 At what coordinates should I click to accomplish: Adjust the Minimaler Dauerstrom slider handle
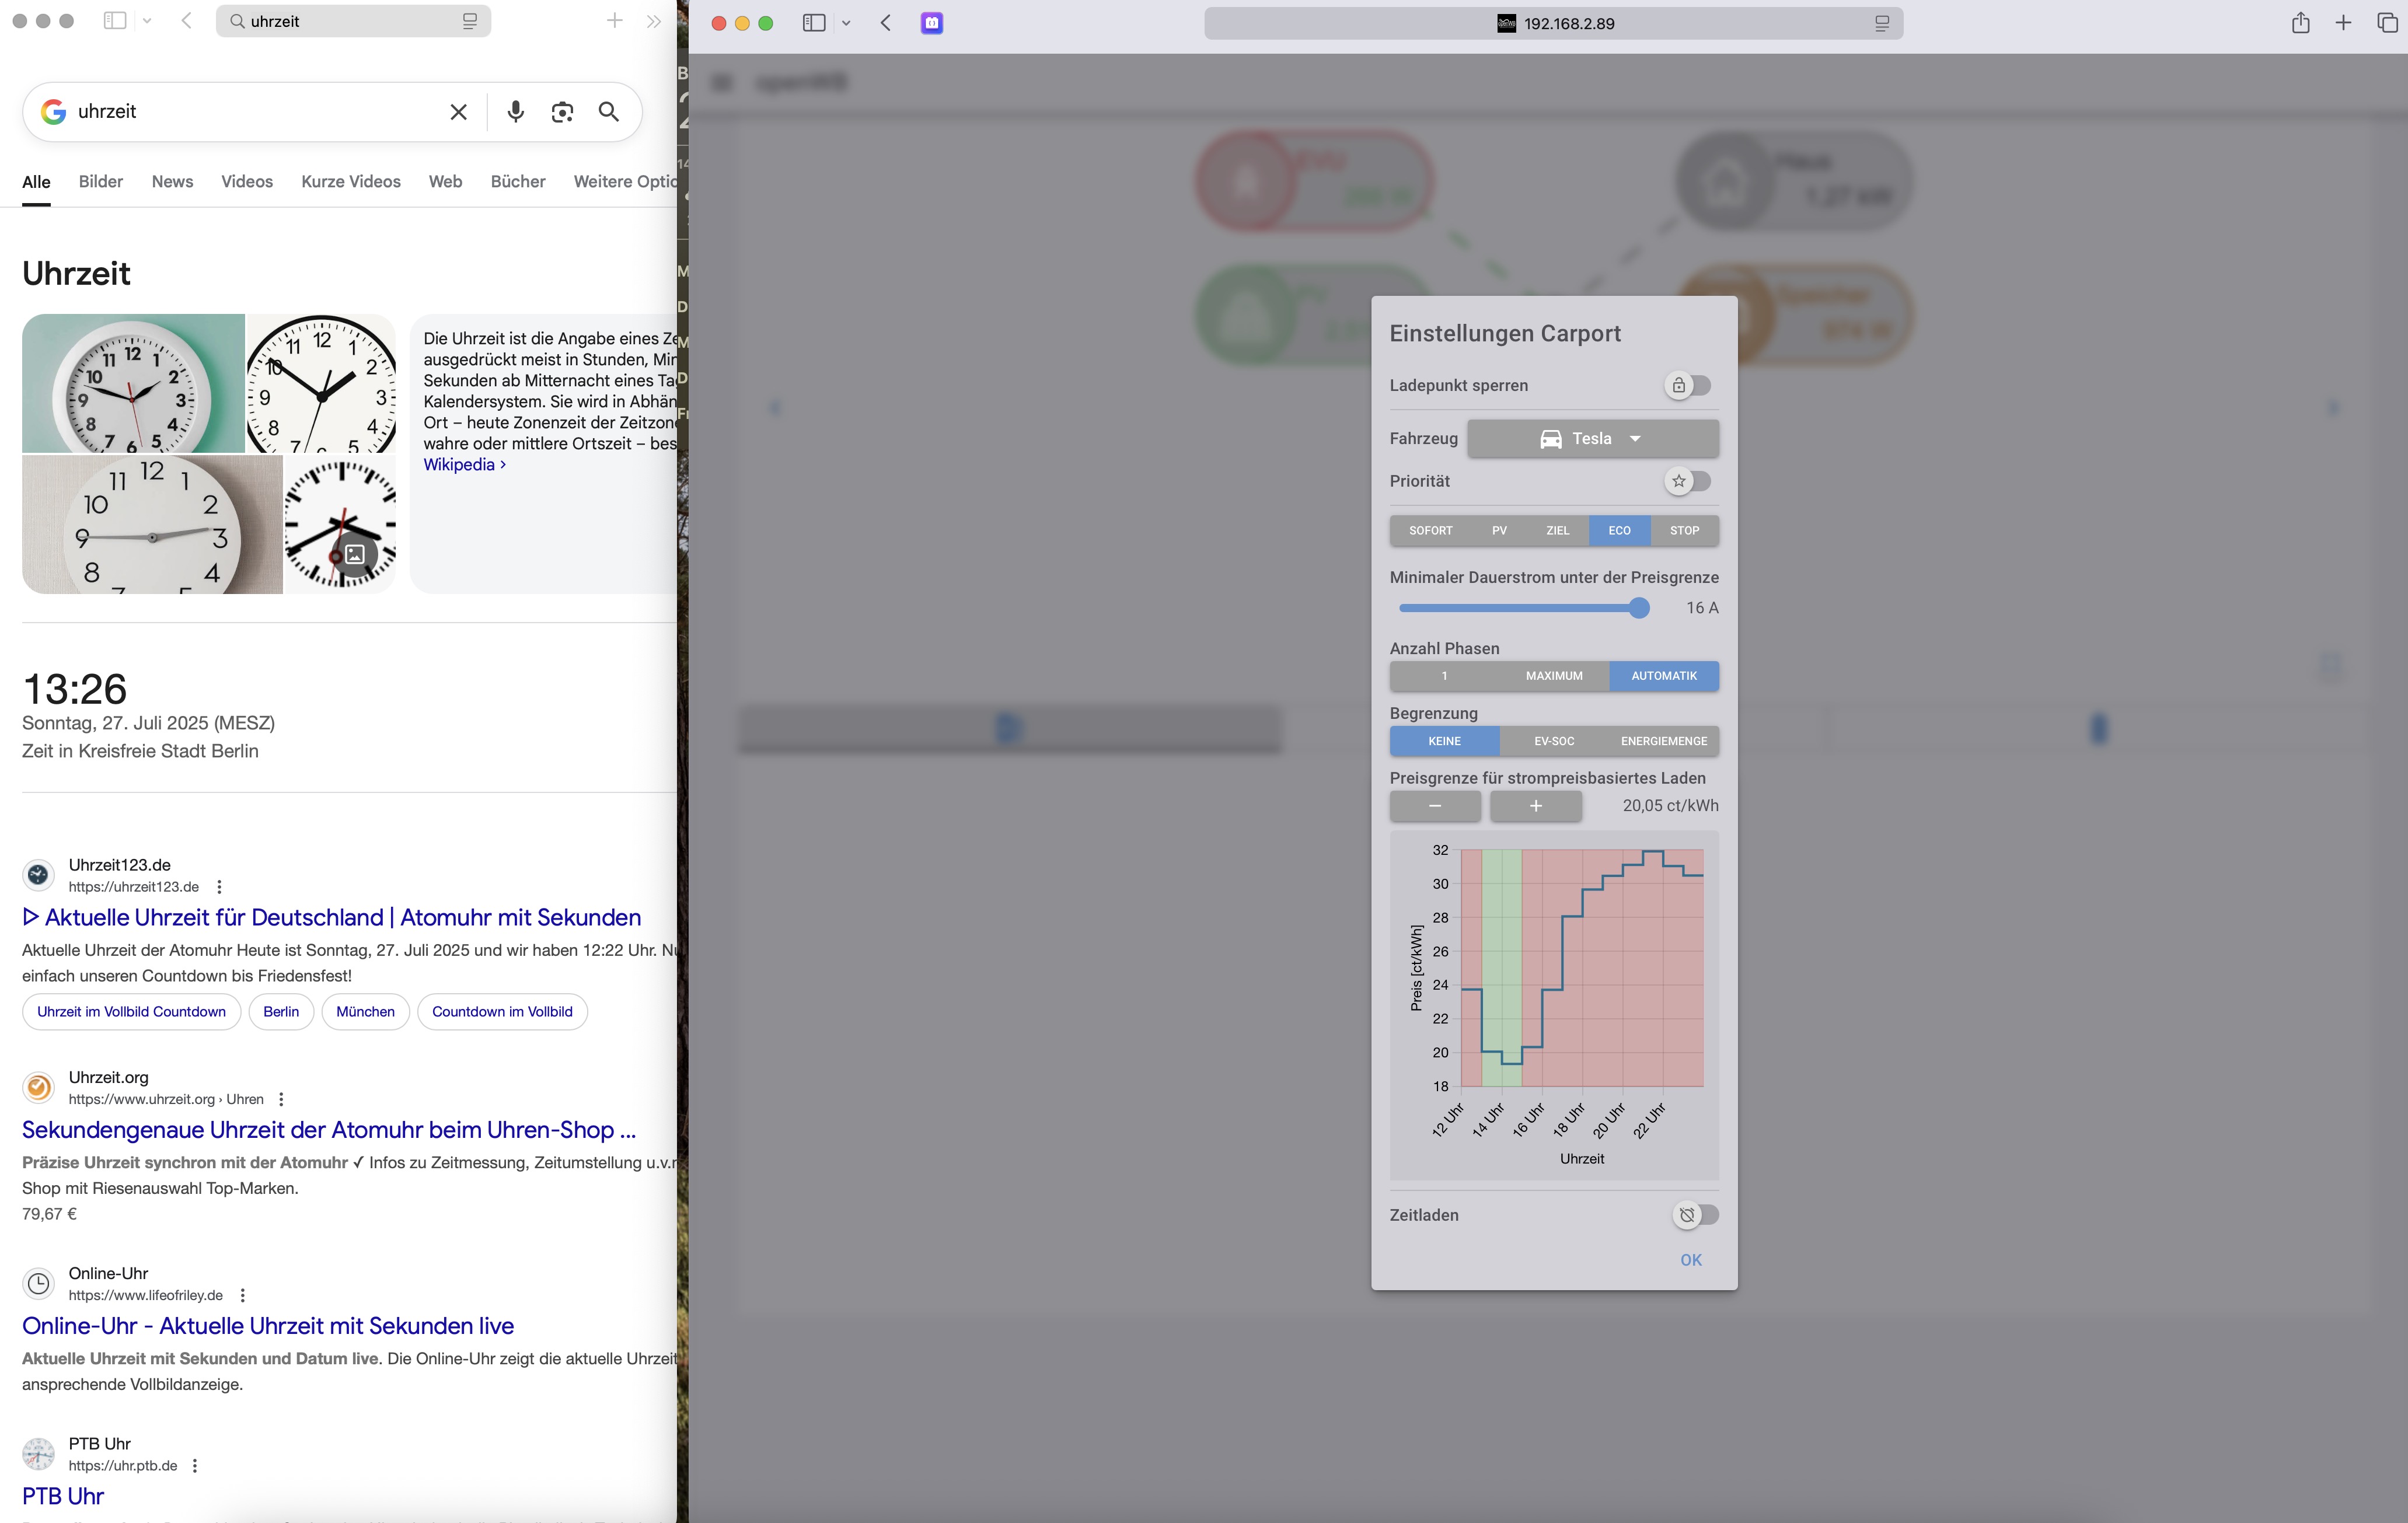click(x=1638, y=607)
